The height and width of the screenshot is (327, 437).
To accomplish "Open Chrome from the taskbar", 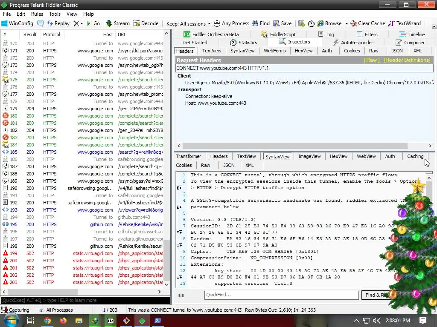I will coord(47,321).
